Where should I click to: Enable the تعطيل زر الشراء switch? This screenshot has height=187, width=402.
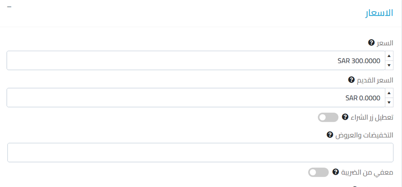click(328, 117)
